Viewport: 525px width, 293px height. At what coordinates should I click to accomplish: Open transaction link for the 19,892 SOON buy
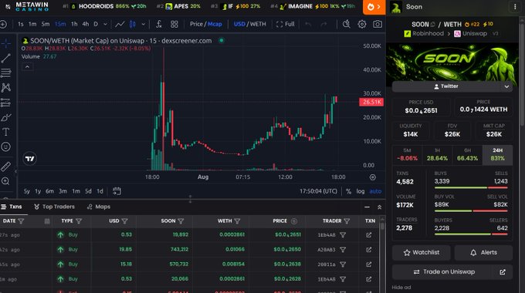point(368,235)
